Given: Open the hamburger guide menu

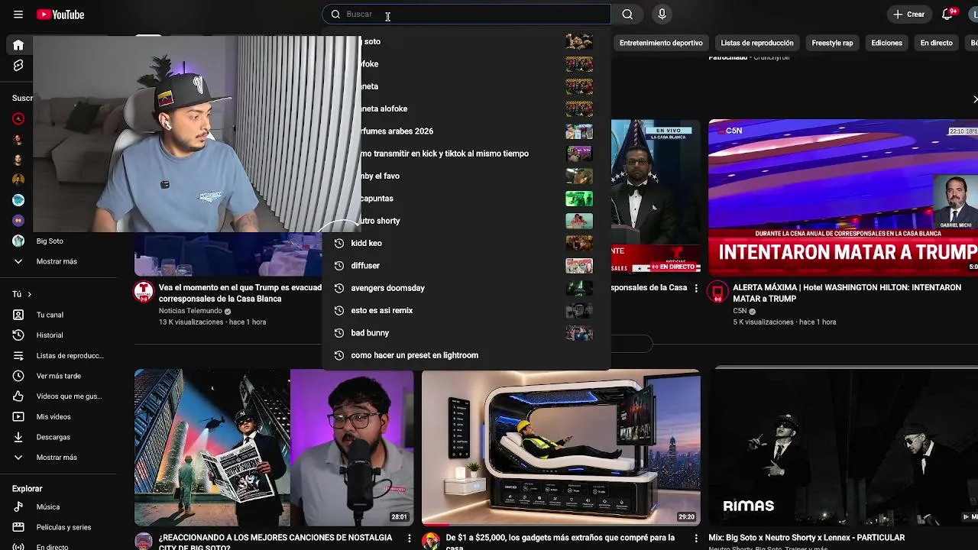Looking at the screenshot, I should [x=18, y=15].
